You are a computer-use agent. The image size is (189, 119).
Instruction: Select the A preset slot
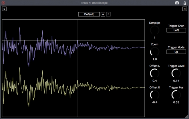pyautogui.click(x=103, y=14)
